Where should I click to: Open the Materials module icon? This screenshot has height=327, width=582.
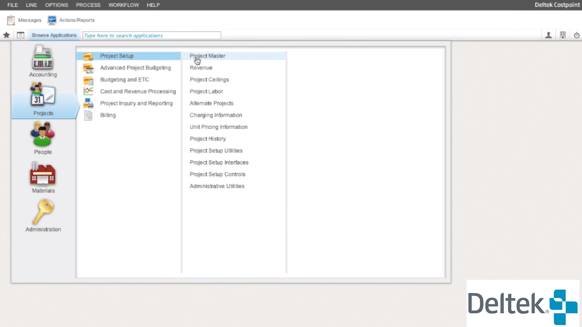[43, 174]
